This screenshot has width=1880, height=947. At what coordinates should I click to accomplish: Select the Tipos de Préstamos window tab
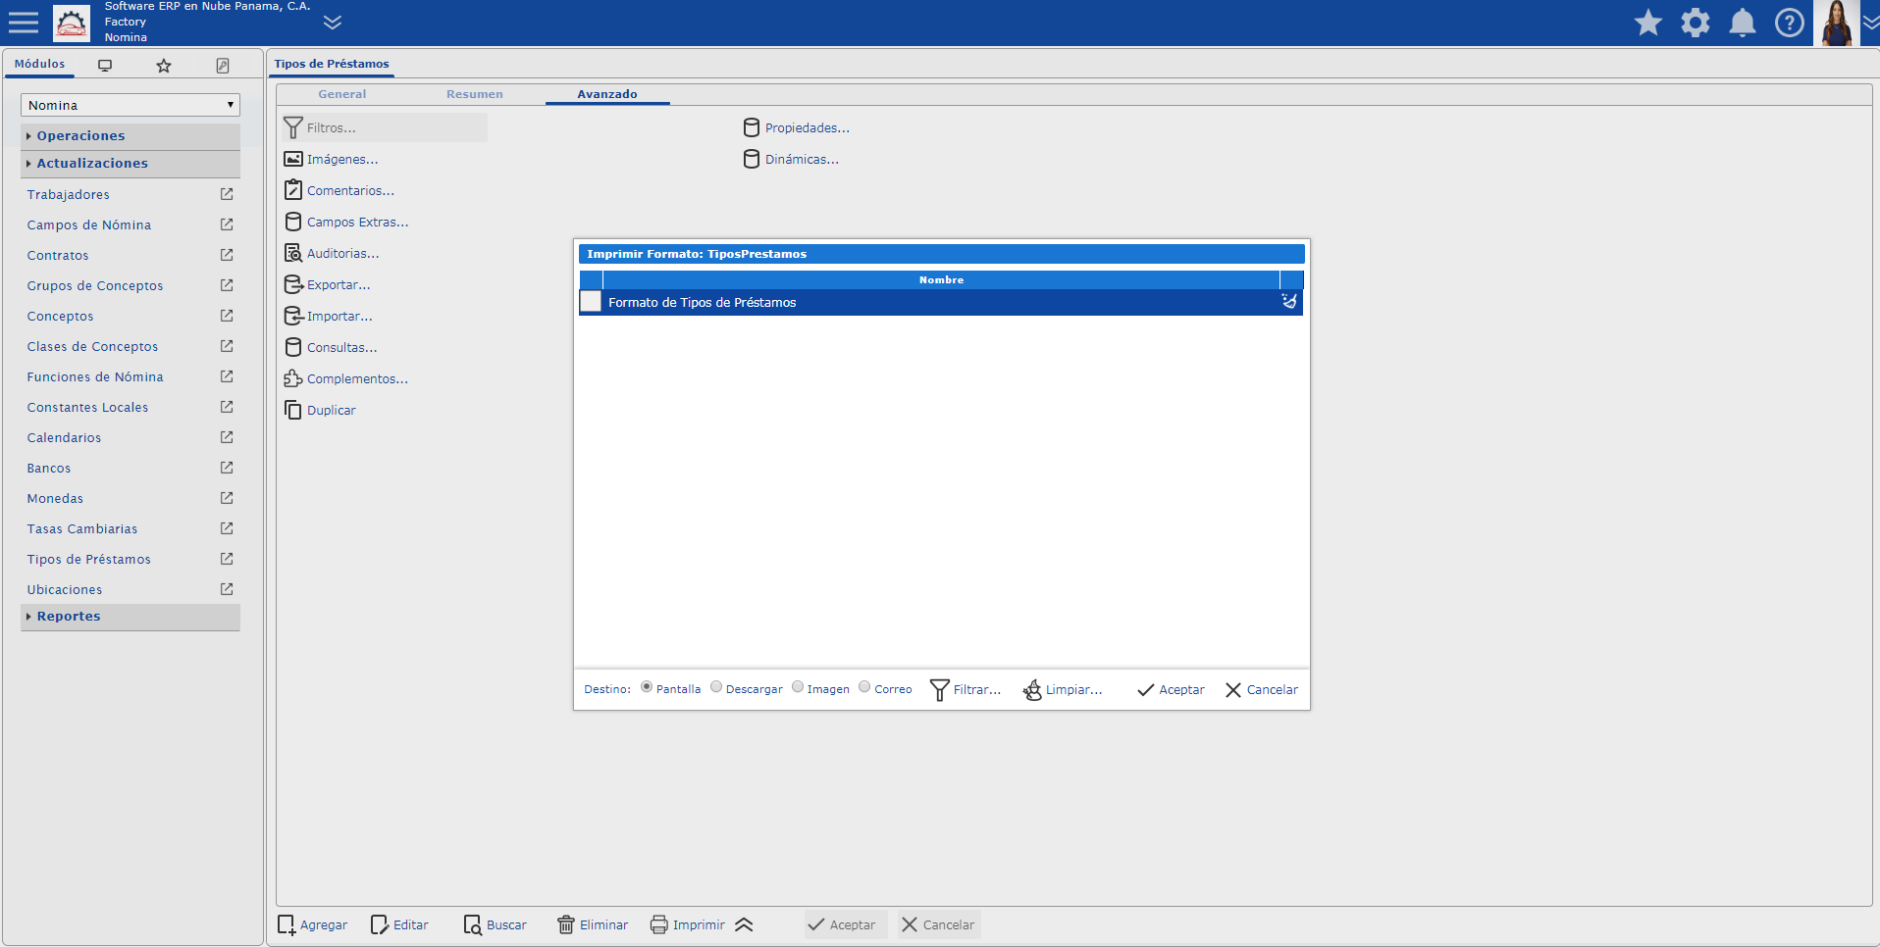(332, 64)
